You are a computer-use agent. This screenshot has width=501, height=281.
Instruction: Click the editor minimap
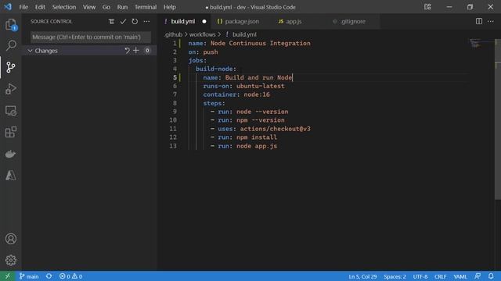(481, 43)
